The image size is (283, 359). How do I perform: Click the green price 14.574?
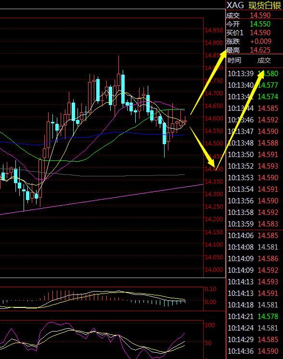click(x=268, y=97)
